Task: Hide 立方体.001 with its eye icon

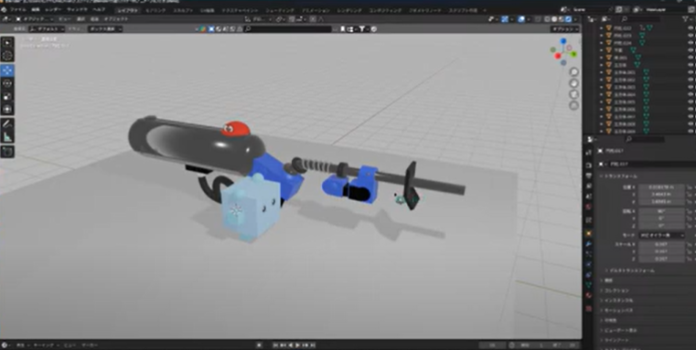Action: pyautogui.click(x=691, y=72)
